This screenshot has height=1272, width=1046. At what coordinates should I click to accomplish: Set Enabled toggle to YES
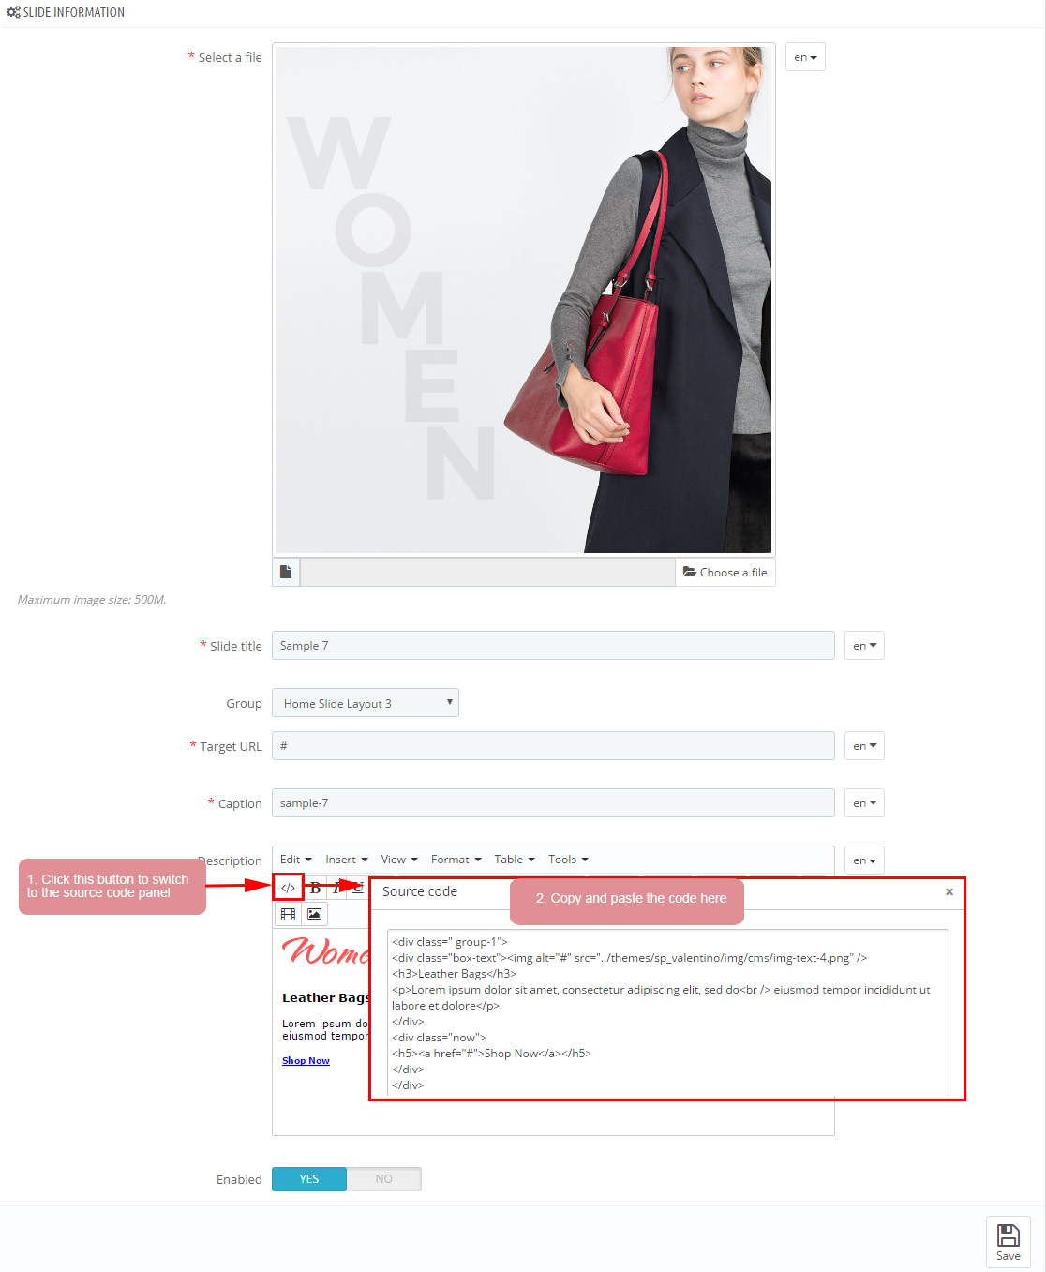pyautogui.click(x=309, y=1179)
